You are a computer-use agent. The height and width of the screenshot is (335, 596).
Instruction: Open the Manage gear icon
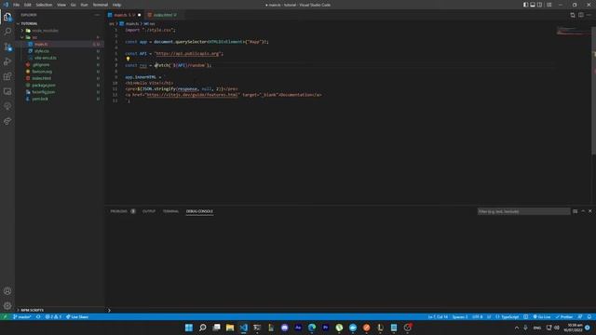point(7,306)
